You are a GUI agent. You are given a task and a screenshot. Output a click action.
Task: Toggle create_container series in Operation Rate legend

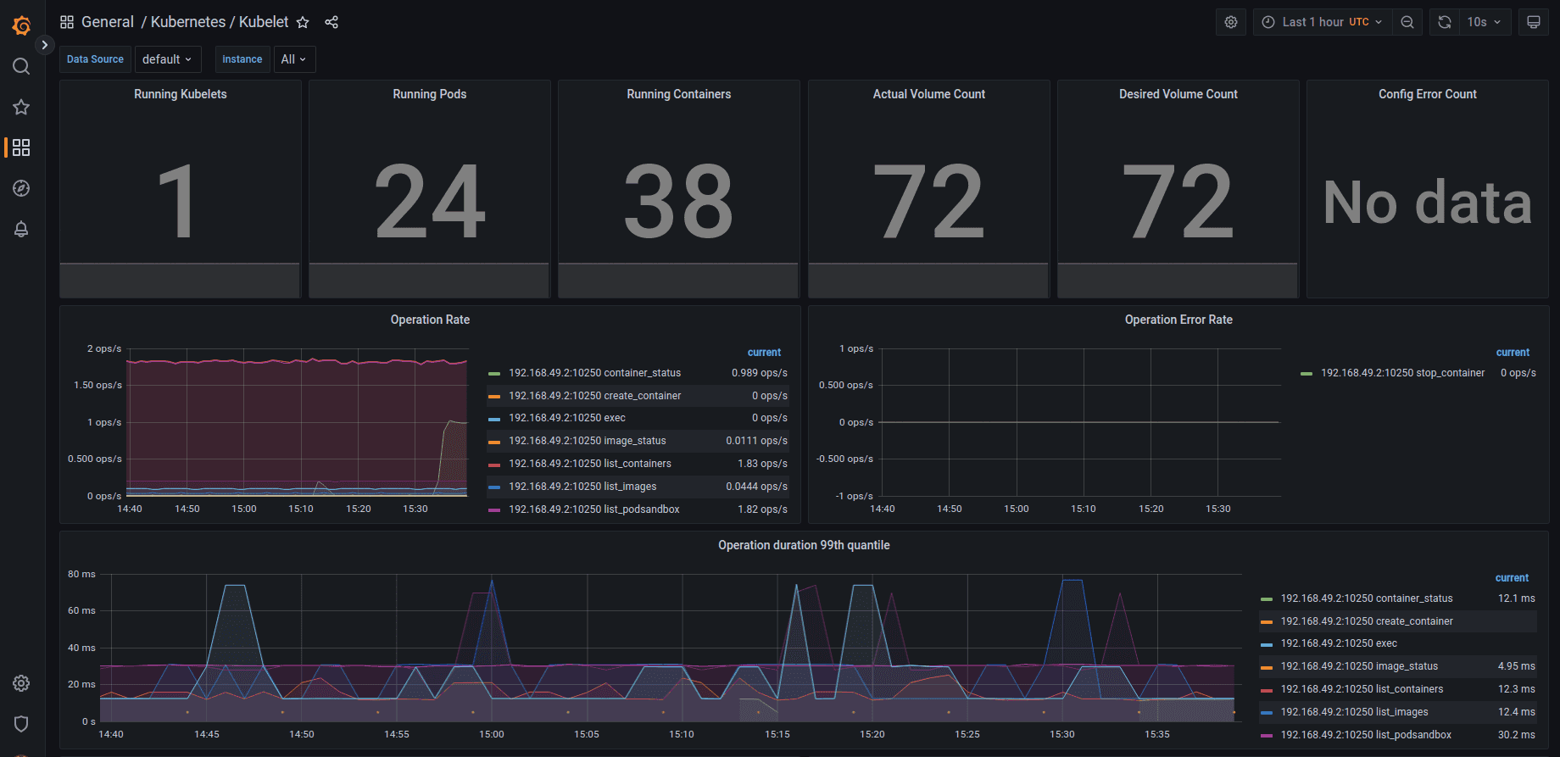coord(594,396)
